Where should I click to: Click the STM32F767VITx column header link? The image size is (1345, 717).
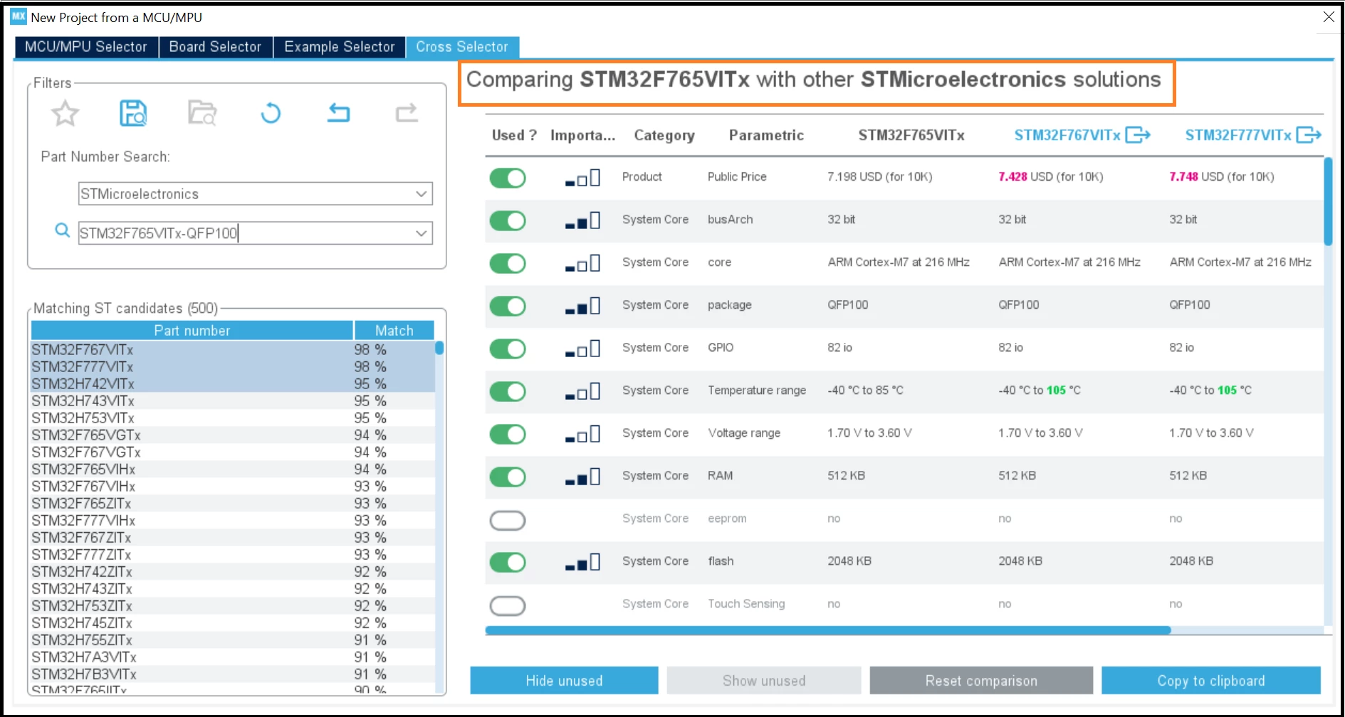click(1067, 135)
